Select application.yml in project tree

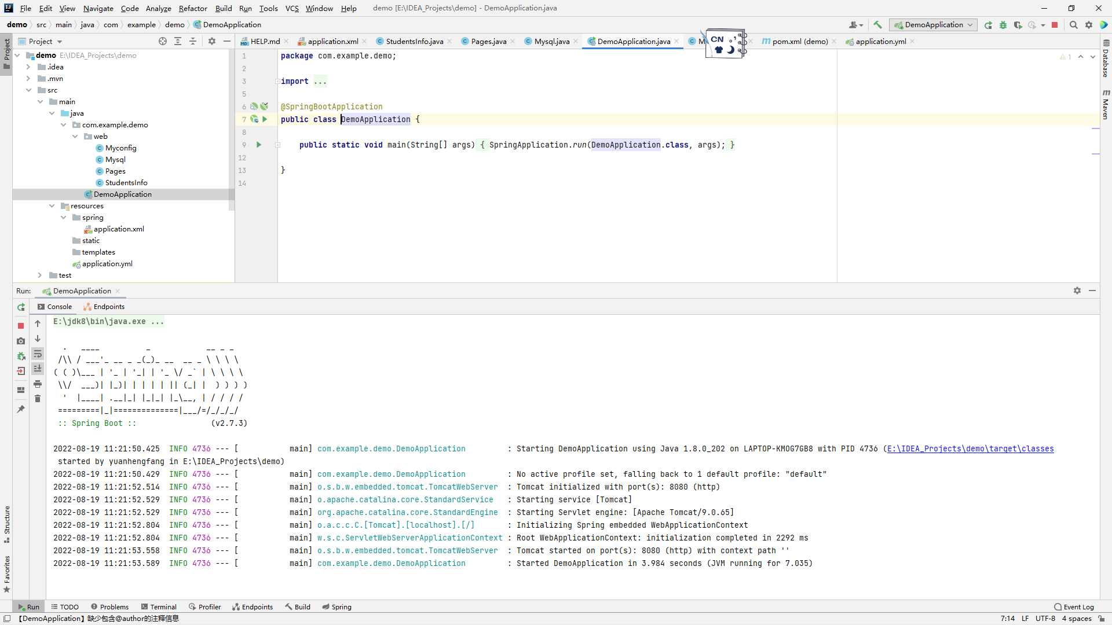click(107, 264)
